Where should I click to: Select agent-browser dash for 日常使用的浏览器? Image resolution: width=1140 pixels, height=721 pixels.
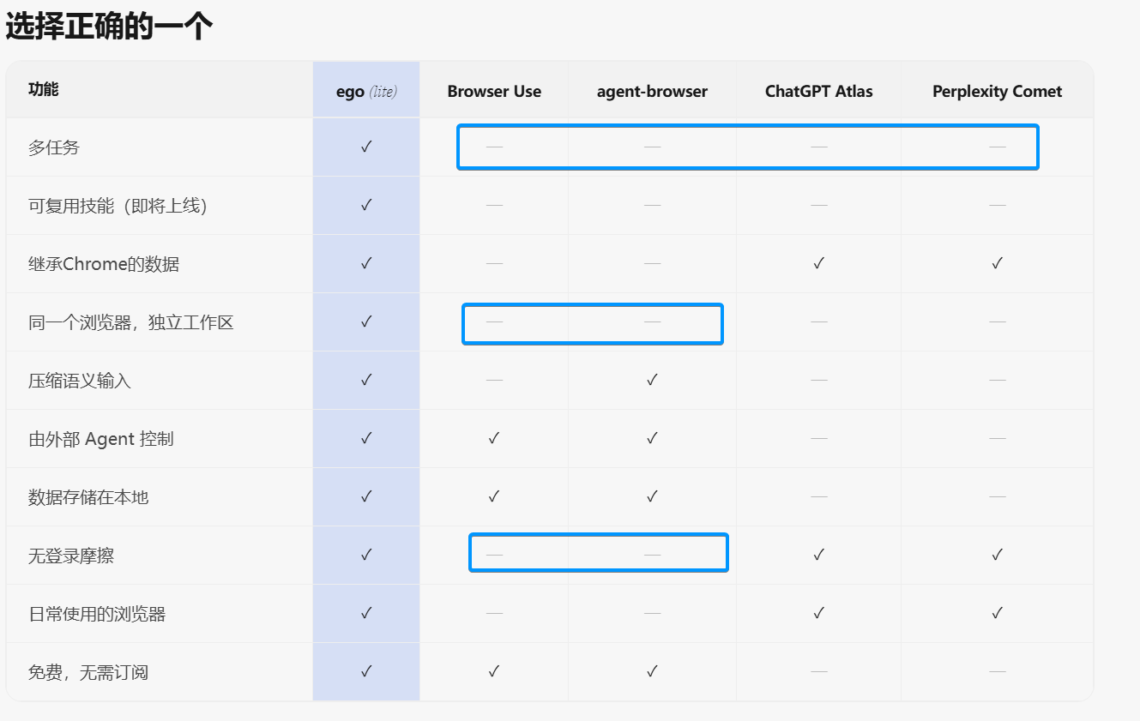pyautogui.click(x=652, y=614)
